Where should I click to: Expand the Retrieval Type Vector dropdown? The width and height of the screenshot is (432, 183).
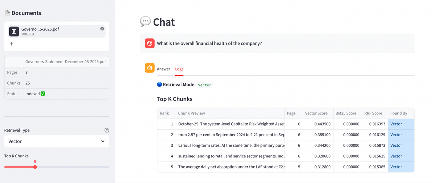pos(57,141)
